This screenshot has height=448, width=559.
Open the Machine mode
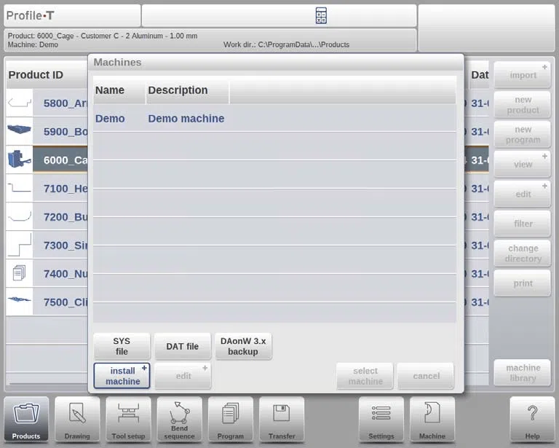click(432, 420)
